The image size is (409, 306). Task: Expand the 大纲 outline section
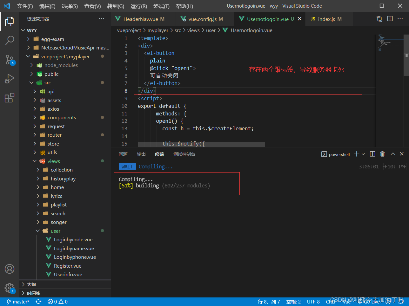pyautogui.click(x=65, y=284)
